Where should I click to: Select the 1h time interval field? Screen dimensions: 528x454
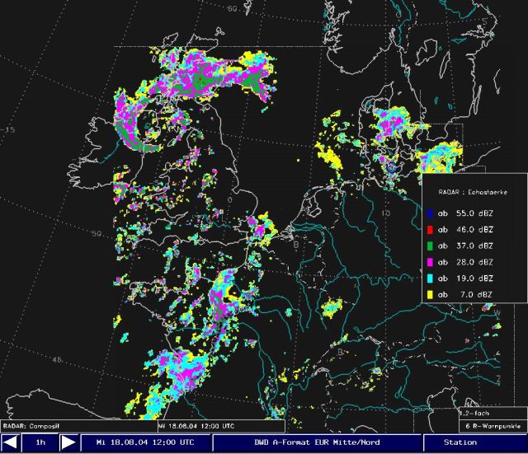(40, 443)
